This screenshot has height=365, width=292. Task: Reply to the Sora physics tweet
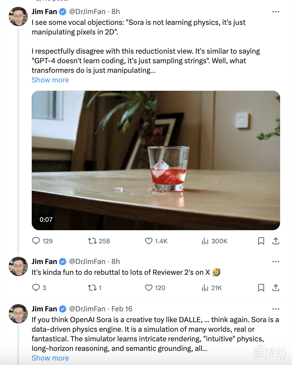coord(36,241)
